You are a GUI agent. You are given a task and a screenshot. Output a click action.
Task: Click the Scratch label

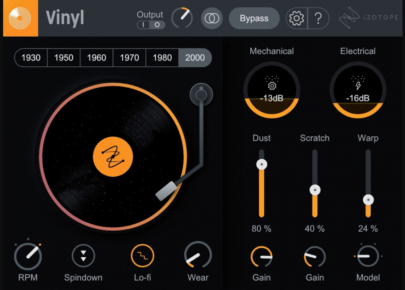tap(315, 138)
